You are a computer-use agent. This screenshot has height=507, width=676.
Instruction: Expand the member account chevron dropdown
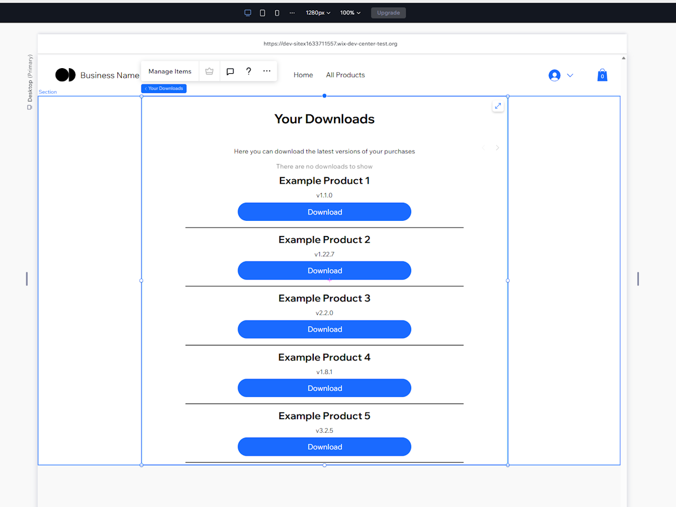click(x=570, y=75)
